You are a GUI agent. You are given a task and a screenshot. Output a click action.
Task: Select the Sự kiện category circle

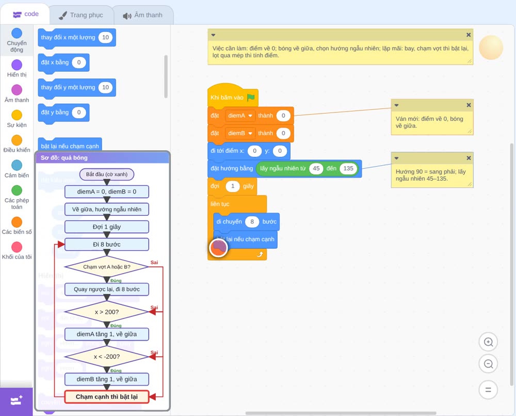(17, 115)
